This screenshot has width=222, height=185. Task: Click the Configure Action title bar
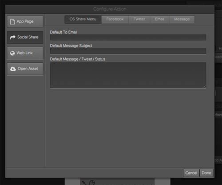click(x=110, y=9)
